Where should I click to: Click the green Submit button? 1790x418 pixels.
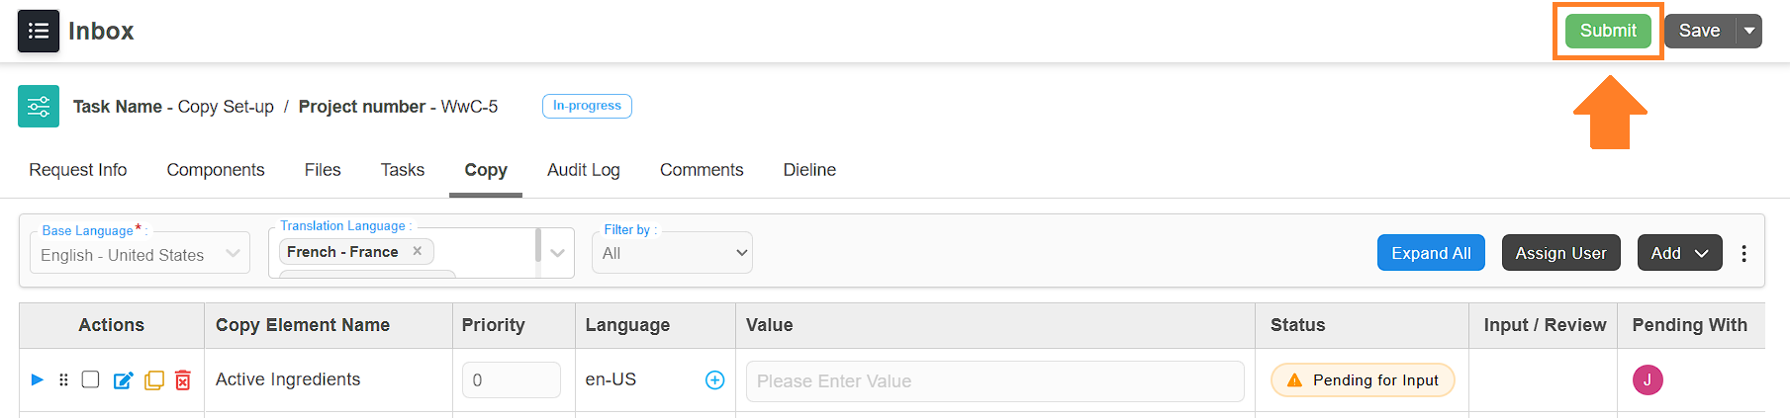[x=1608, y=31]
